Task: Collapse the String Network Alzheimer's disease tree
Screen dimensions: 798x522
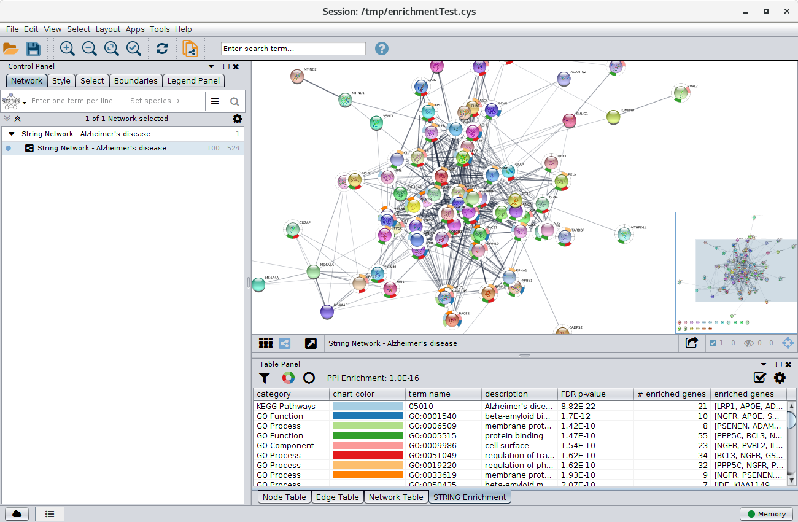Action: click(12, 134)
